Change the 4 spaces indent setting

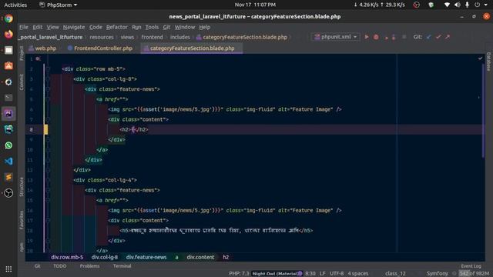pyautogui.click(x=357, y=273)
